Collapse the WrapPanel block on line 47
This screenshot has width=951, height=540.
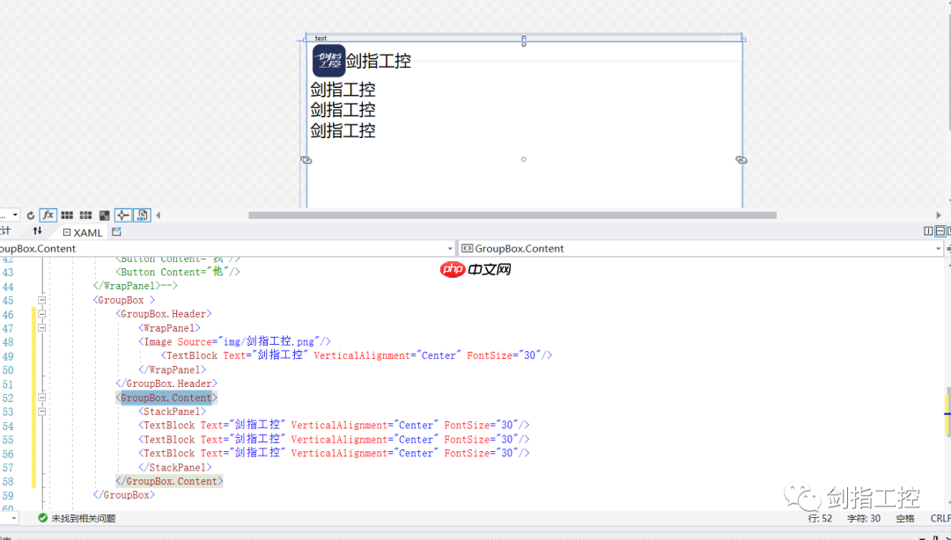[42, 328]
